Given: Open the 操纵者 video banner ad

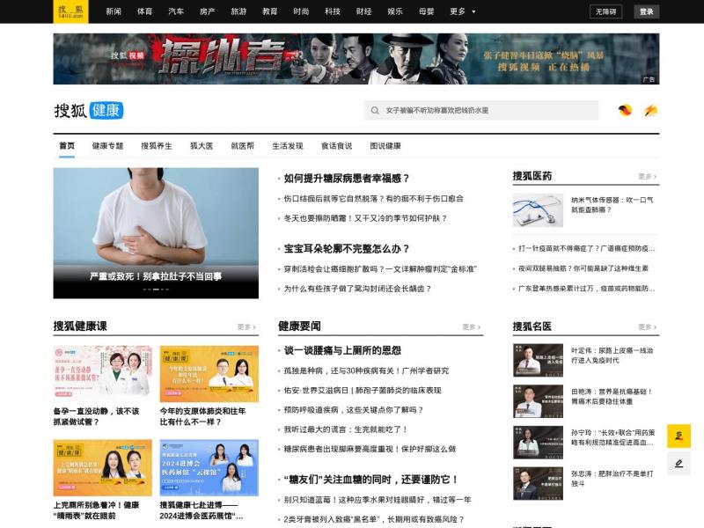Looking at the screenshot, I should (x=356, y=59).
